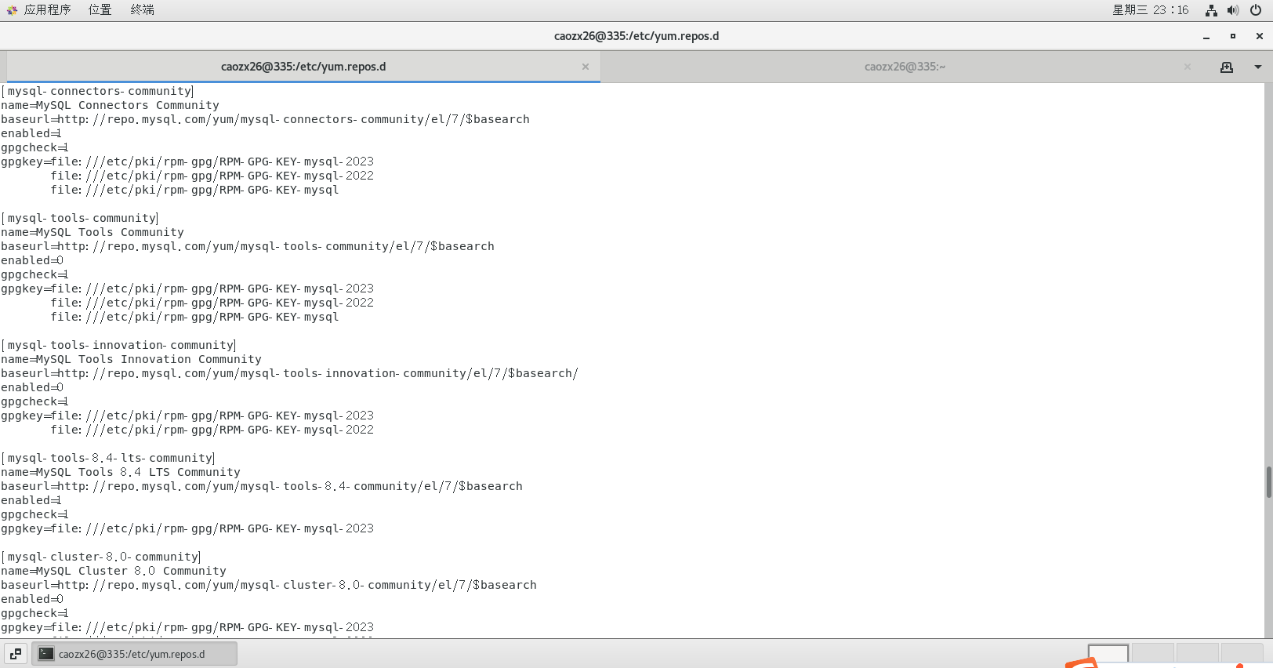Select the first workspace in switcher

pos(1108,654)
